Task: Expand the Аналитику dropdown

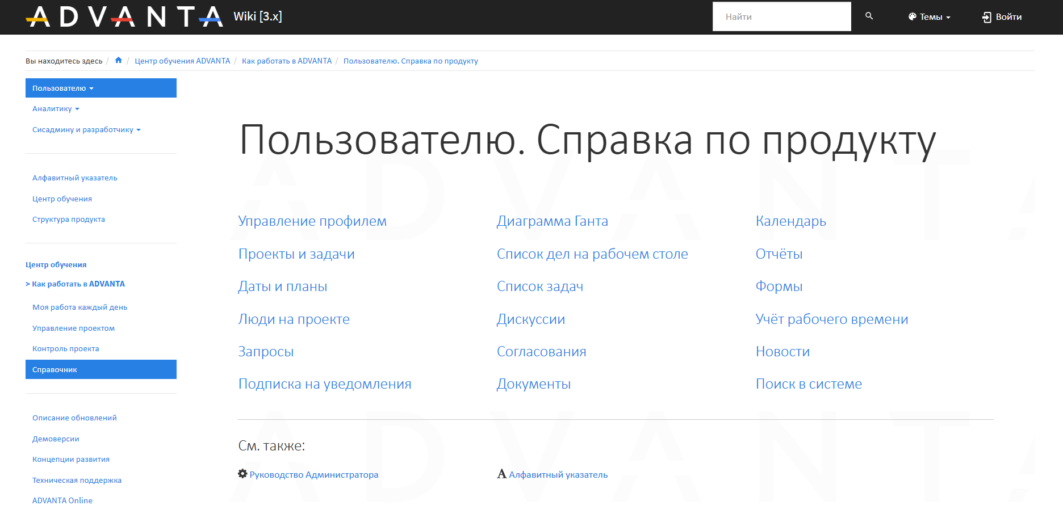Action: click(x=56, y=109)
